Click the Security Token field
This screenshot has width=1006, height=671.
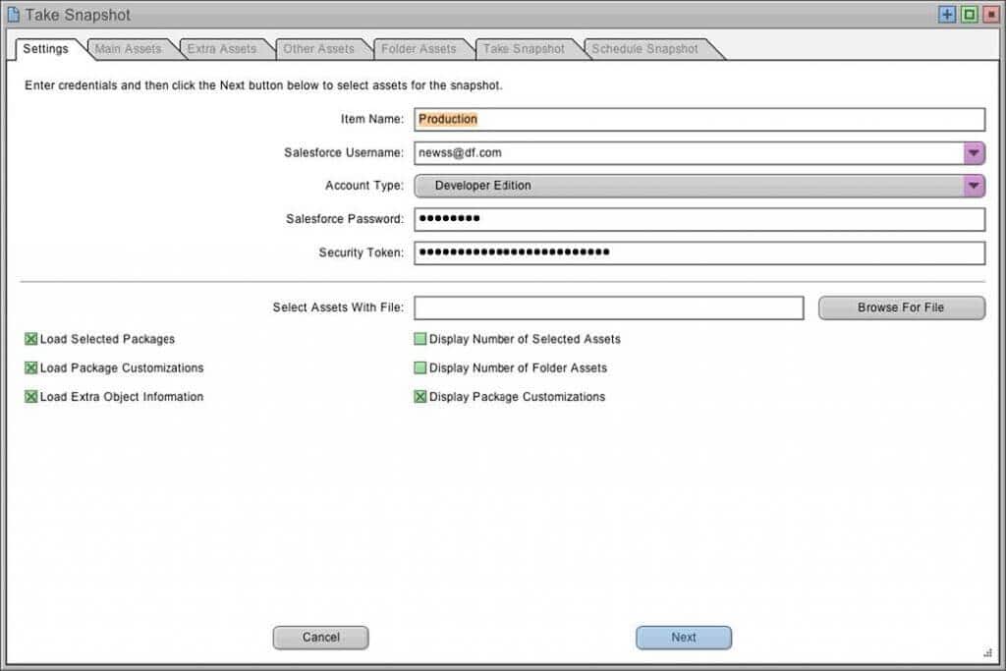(699, 252)
